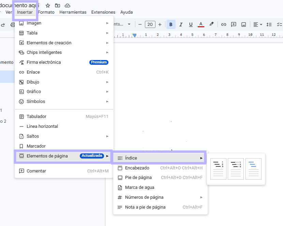Toggle italic formatting button
This screenshot has height=226, width=283.
point(181,24)
